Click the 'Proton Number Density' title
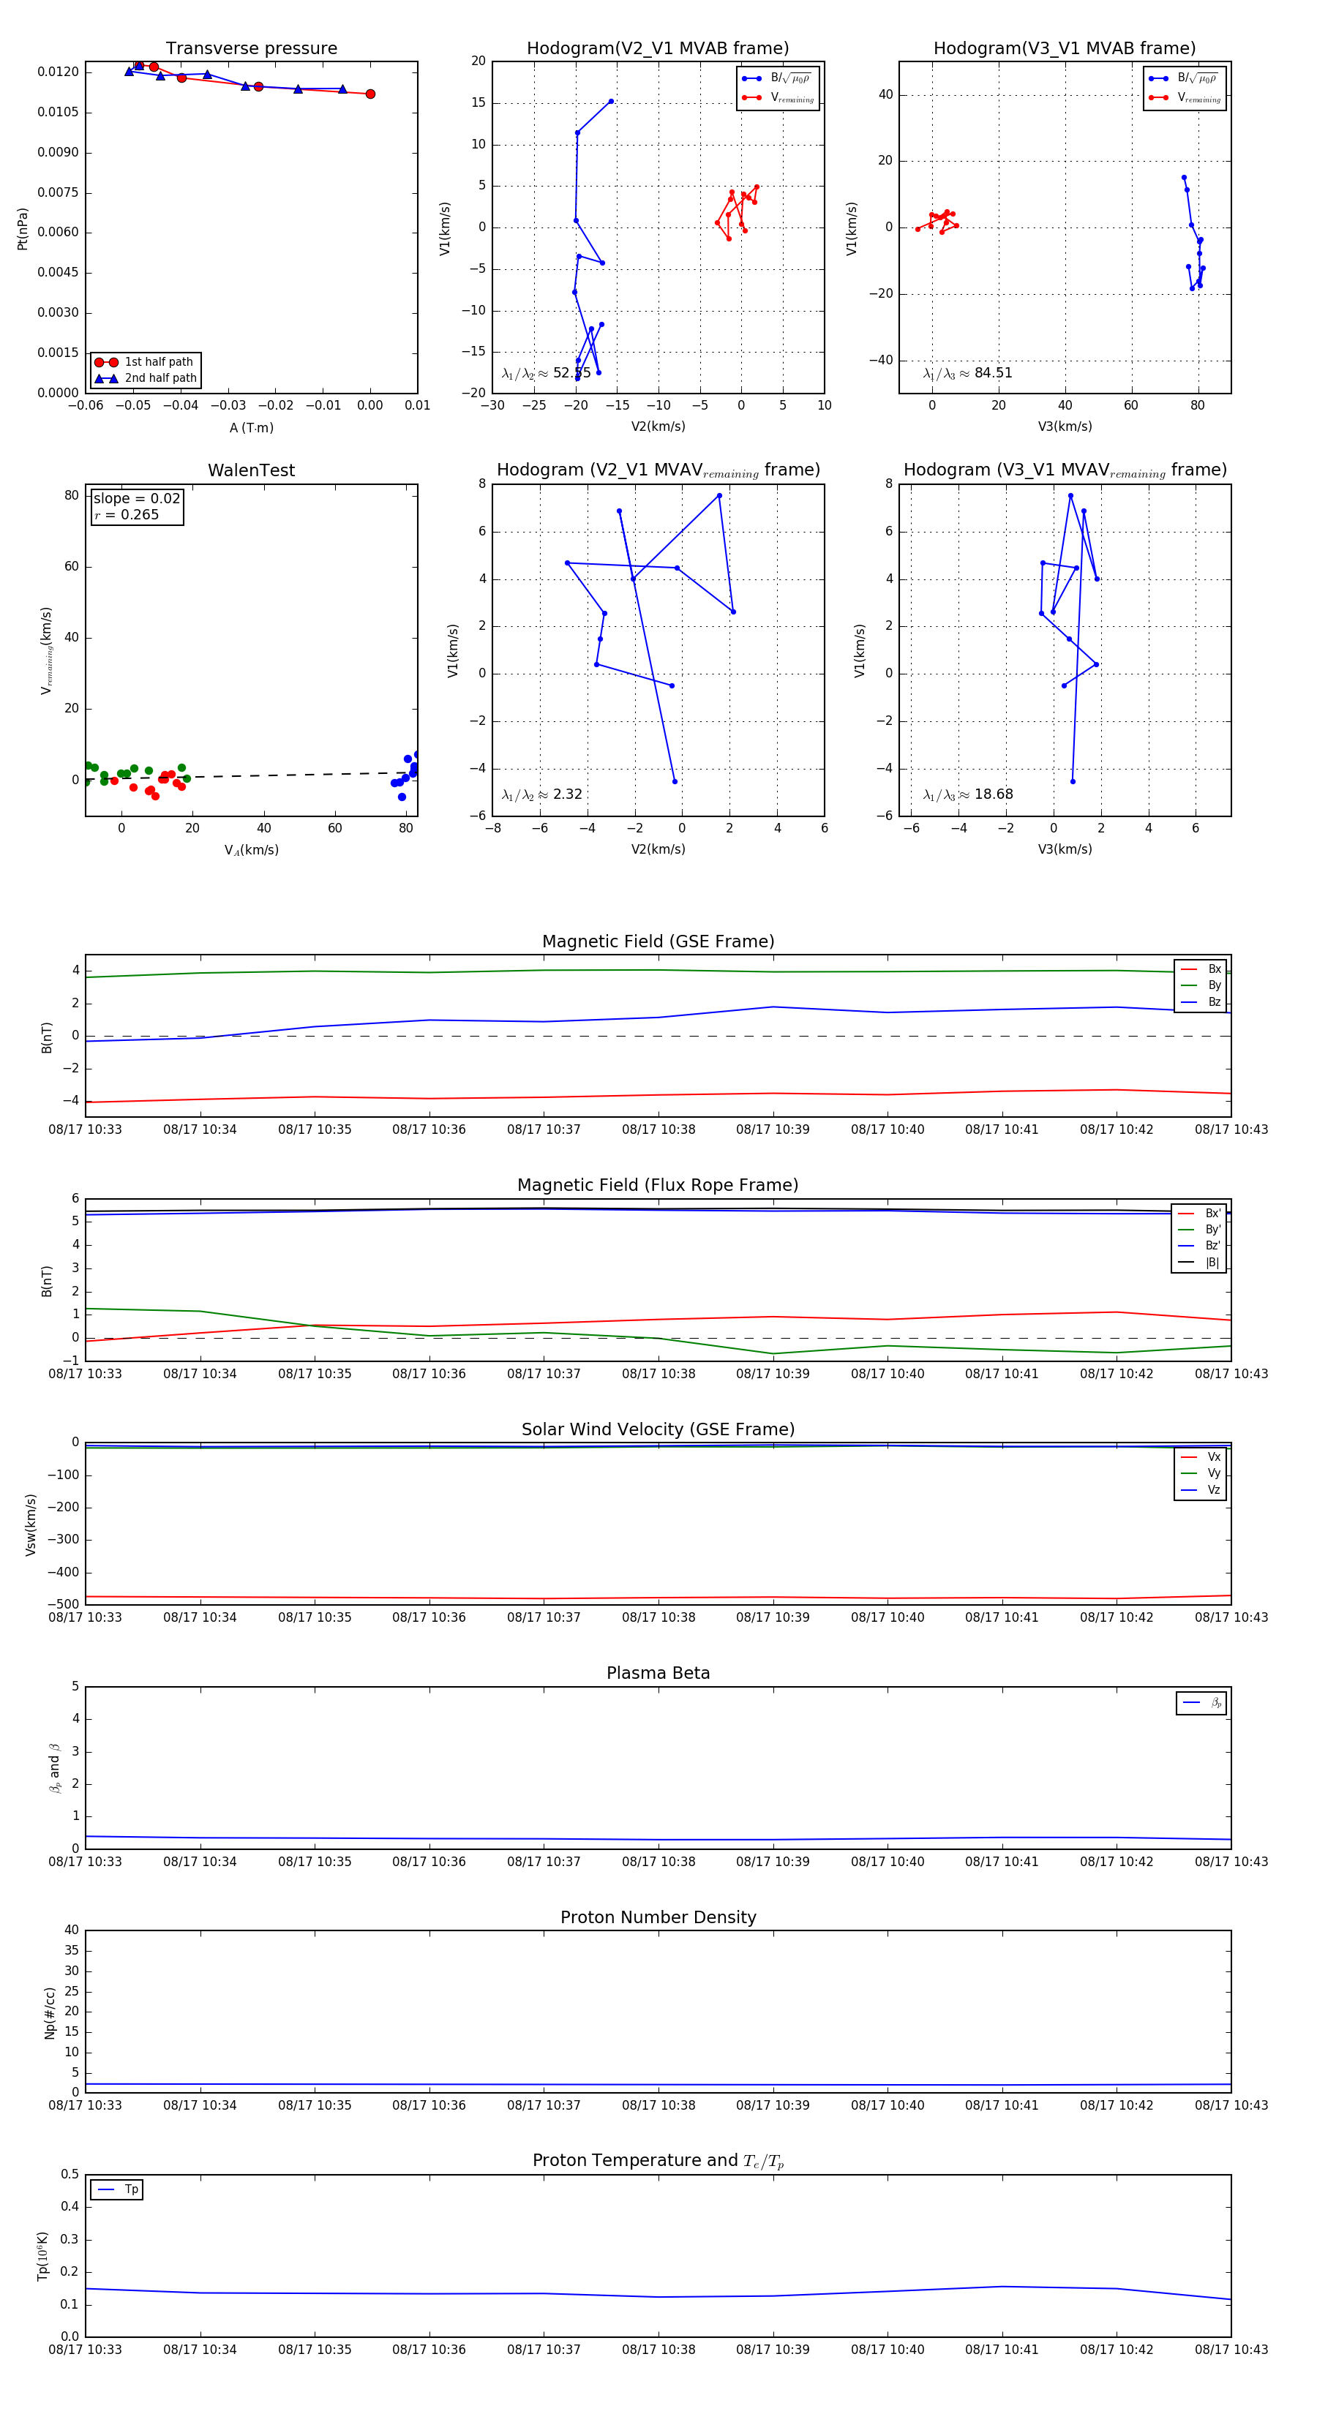 tap(658, 1917)
